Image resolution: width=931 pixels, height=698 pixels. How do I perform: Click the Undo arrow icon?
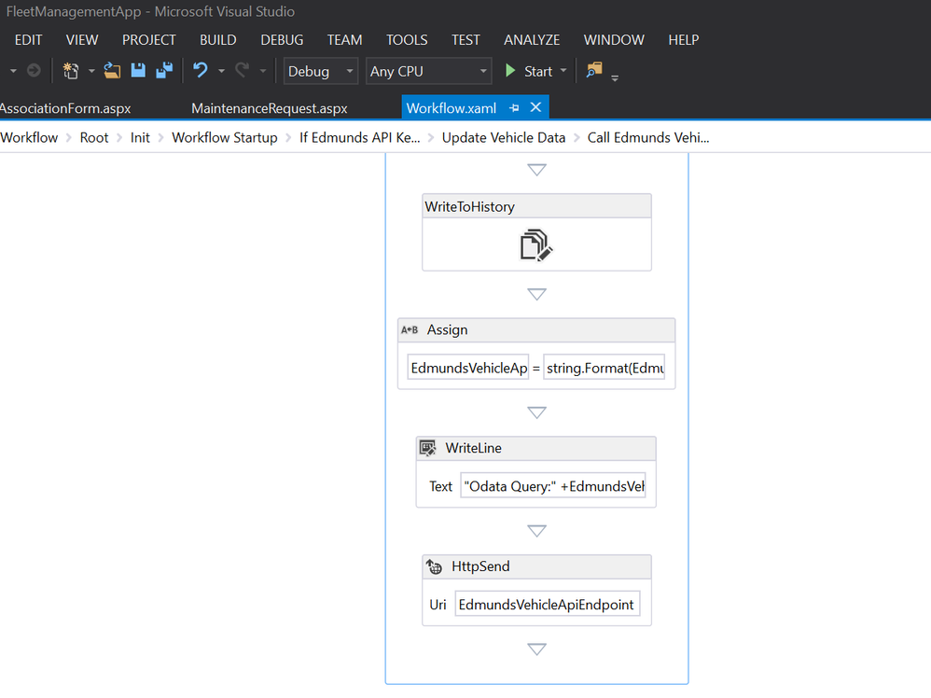point(201,71)
